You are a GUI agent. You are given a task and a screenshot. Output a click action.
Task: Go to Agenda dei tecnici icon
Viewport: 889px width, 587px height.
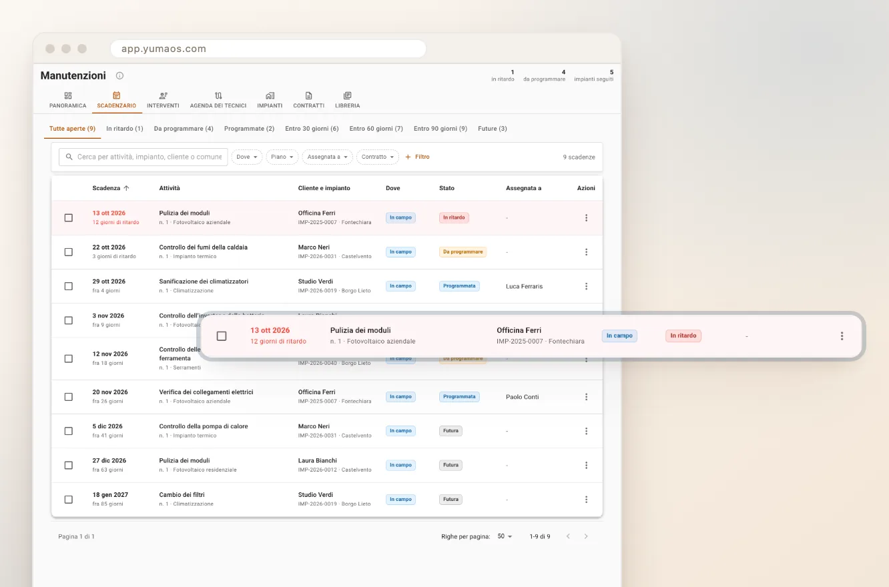click(218, 95)
